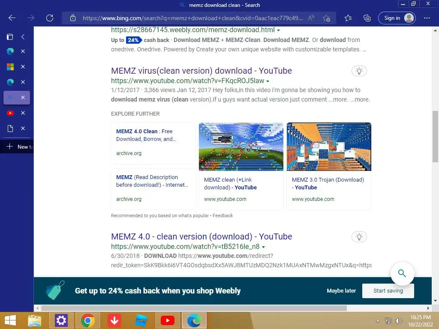Open File Explorer from taskbar
This screenshot has height=329, width=439.
(x=35, y=320)
